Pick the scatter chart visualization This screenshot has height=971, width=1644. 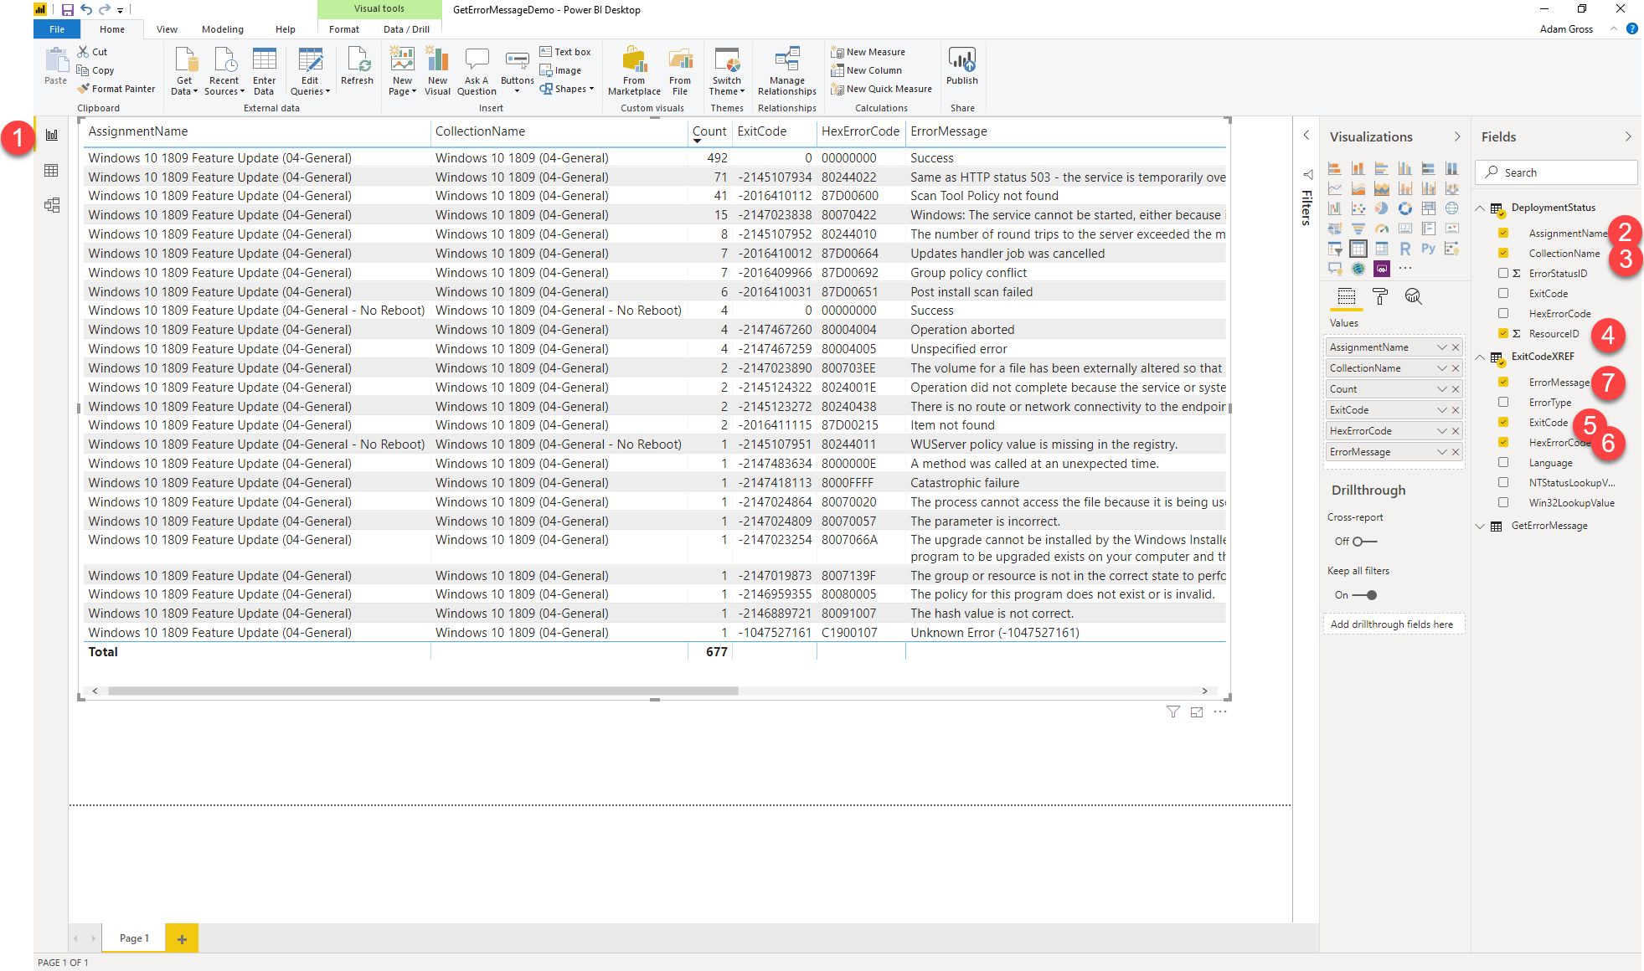(x=1358, y=208)
